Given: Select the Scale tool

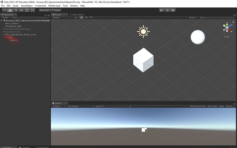Looking at the screenshot, I should click(x=21, y=10).
